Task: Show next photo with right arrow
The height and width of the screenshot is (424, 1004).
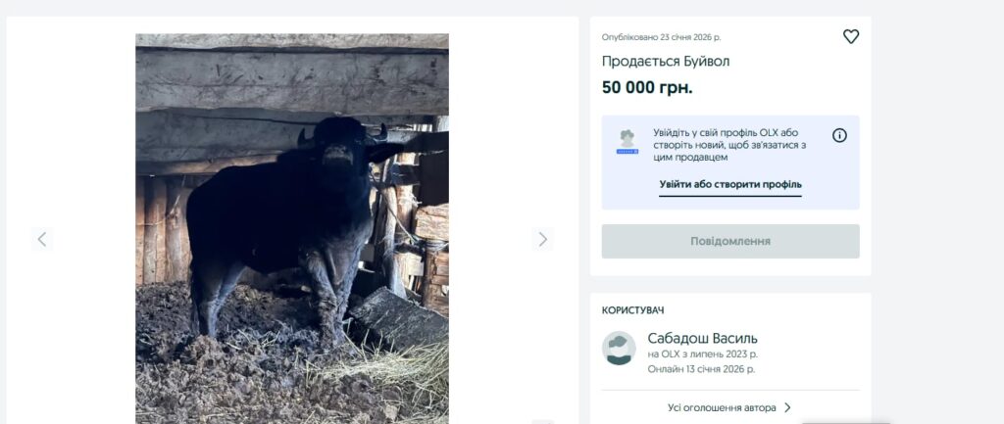Action: point(542,239)
